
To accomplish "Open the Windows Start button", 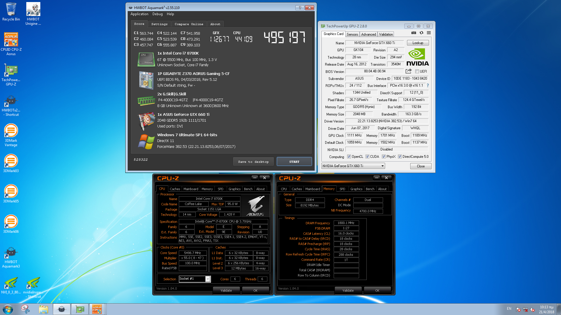I will [x=8, y=309].
